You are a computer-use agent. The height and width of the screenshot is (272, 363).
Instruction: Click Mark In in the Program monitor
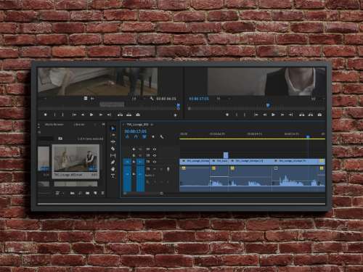(237, 115)
